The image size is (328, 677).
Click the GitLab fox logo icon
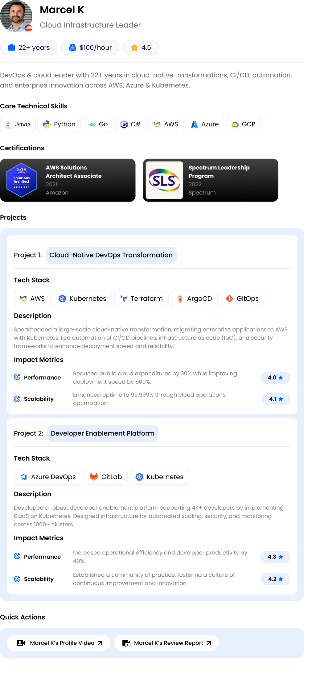point(93,477)
